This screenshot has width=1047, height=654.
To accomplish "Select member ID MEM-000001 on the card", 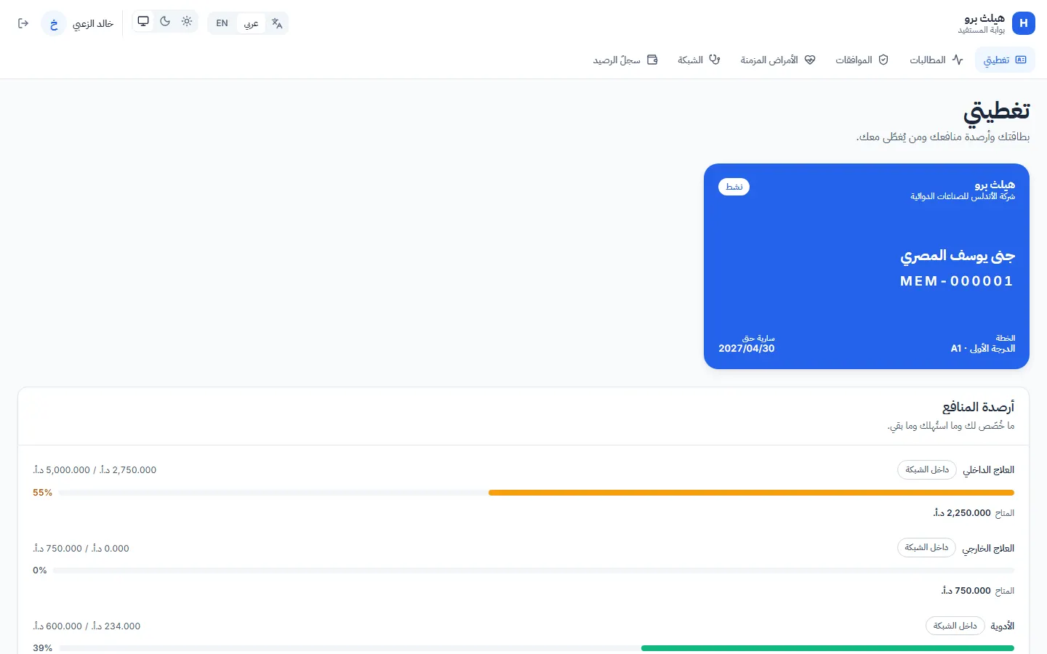I will pos(957,281).
